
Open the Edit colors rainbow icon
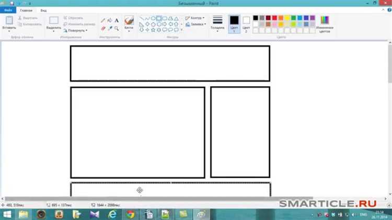pyautogui.click(x=325, y=20)
